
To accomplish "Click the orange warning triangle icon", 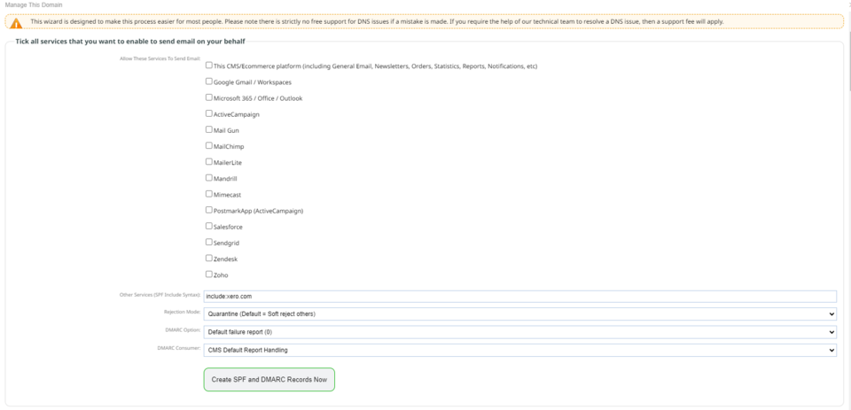I will pos(17,22).
